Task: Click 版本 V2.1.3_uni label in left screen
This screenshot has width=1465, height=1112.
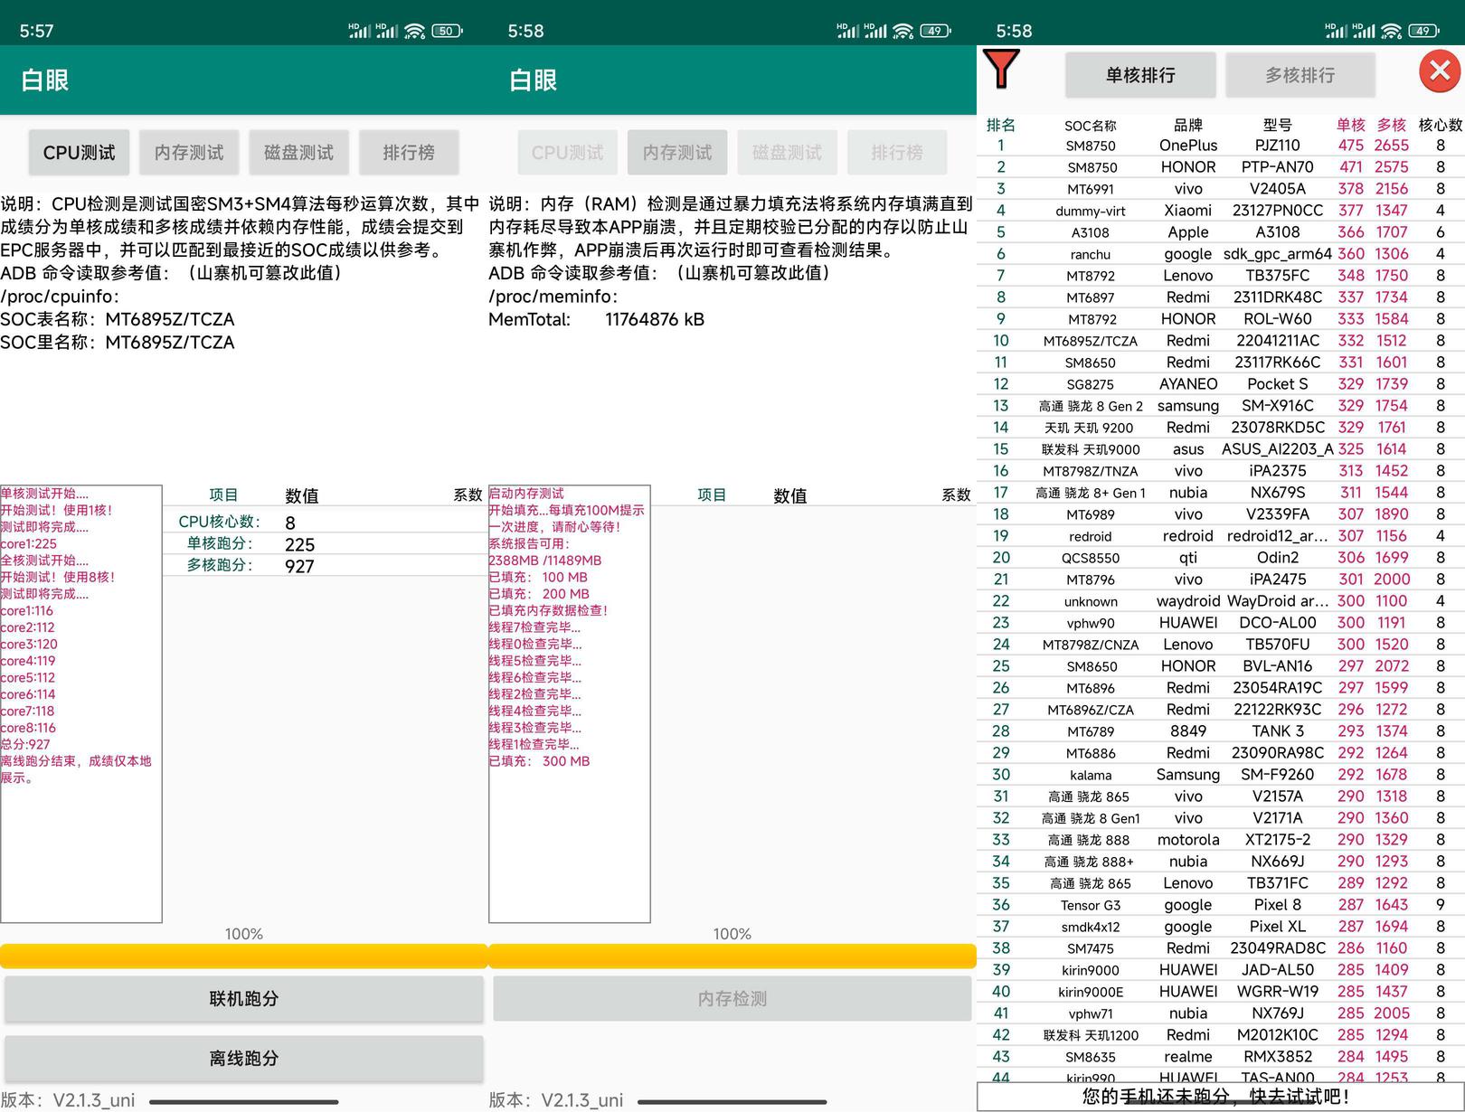Action: tap(68, 1100)
